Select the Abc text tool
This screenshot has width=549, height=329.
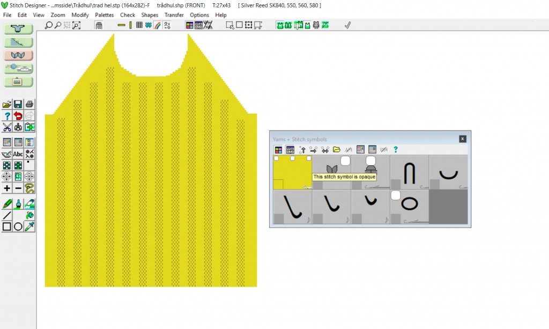click(x=18, y=154)
